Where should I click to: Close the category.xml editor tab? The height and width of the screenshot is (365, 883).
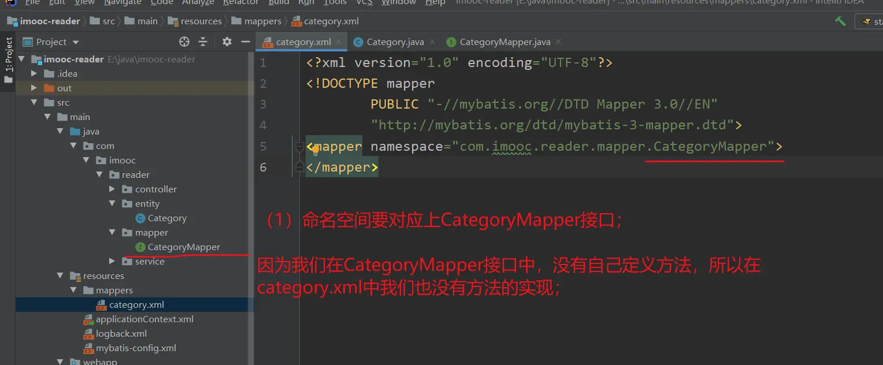pyautogui.click(x=339, y=42)
